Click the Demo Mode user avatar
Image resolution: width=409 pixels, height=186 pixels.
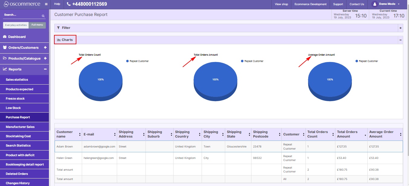click(375, 4)
